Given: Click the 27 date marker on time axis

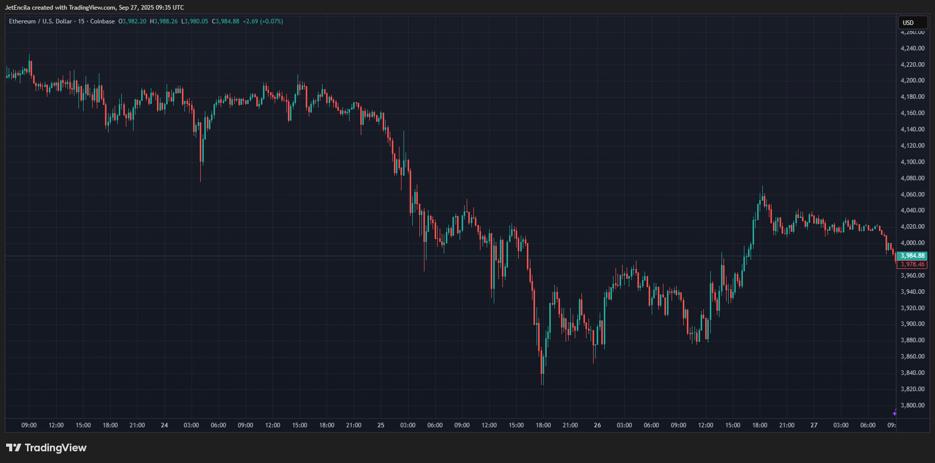Looking at the screenshot, I should click(814, 425).
